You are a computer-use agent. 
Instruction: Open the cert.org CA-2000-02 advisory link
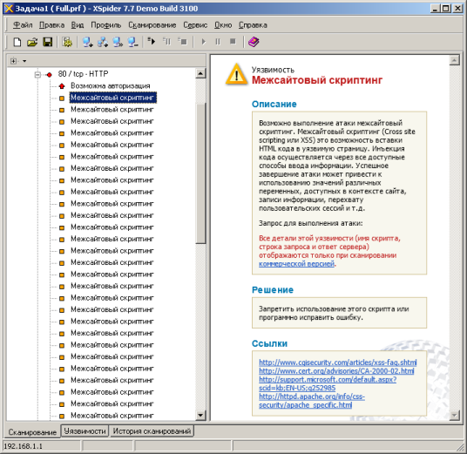[x=336, y=371]
